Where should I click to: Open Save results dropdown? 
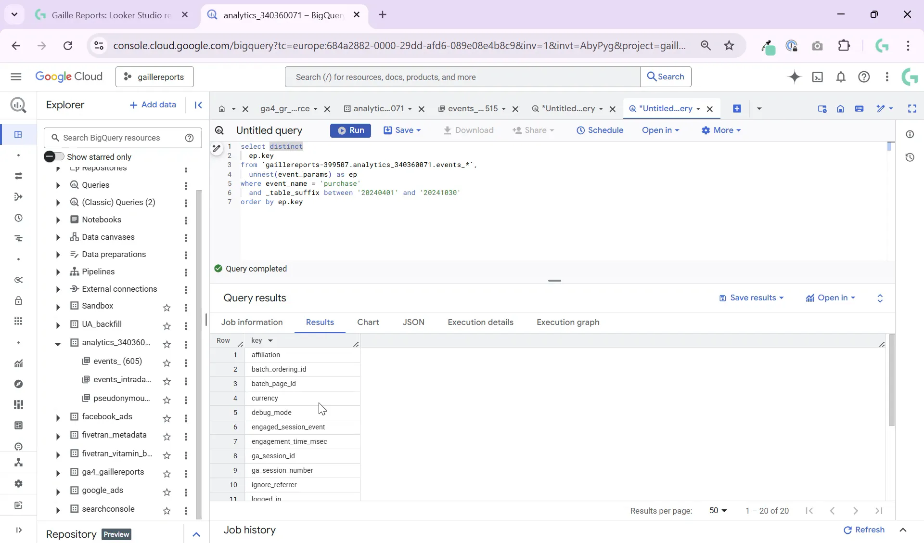point(751,298)
